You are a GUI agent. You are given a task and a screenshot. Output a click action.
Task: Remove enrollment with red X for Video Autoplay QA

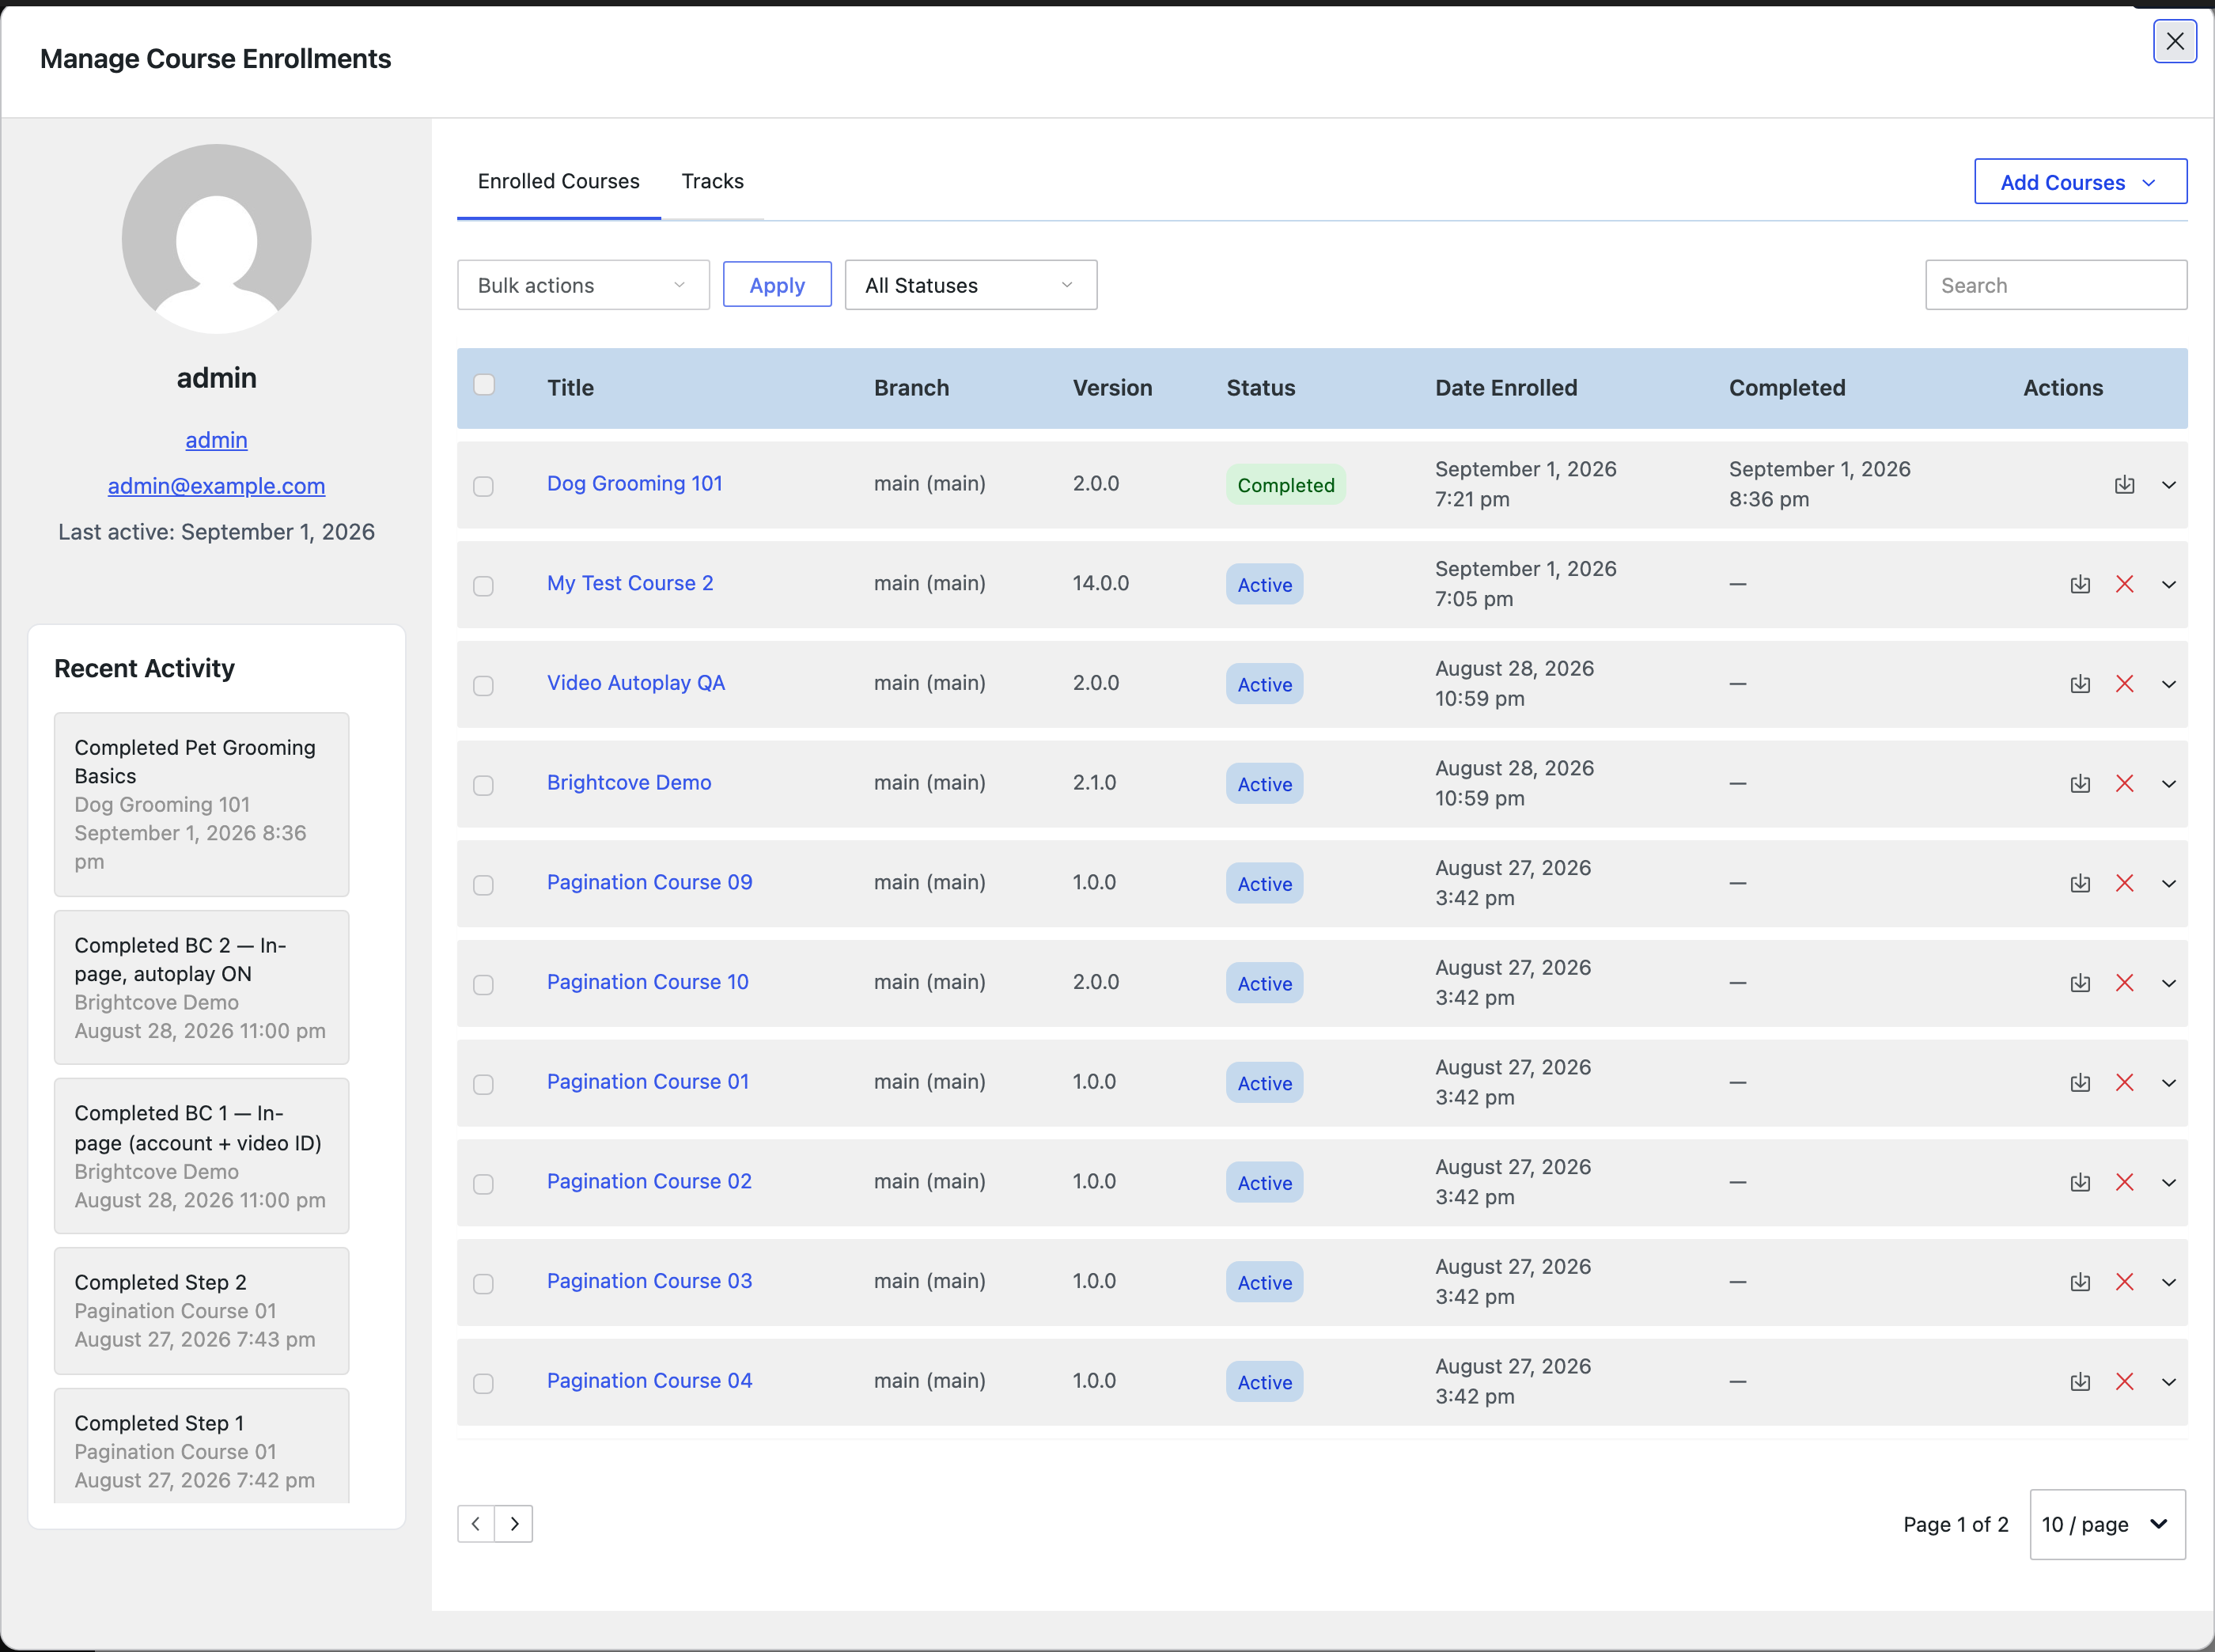coord(2124,684)
